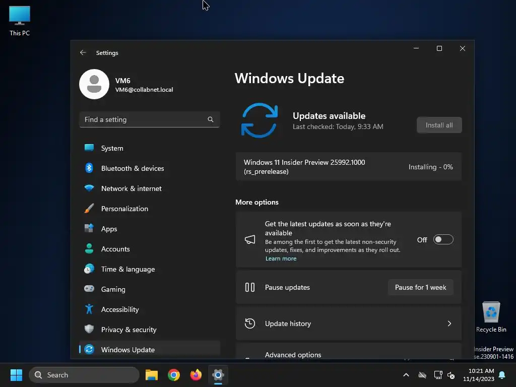Image resolution: width=516 pixels, height=387 pixels.
Task: Open Advanced options row
Action: coord(349,351)
